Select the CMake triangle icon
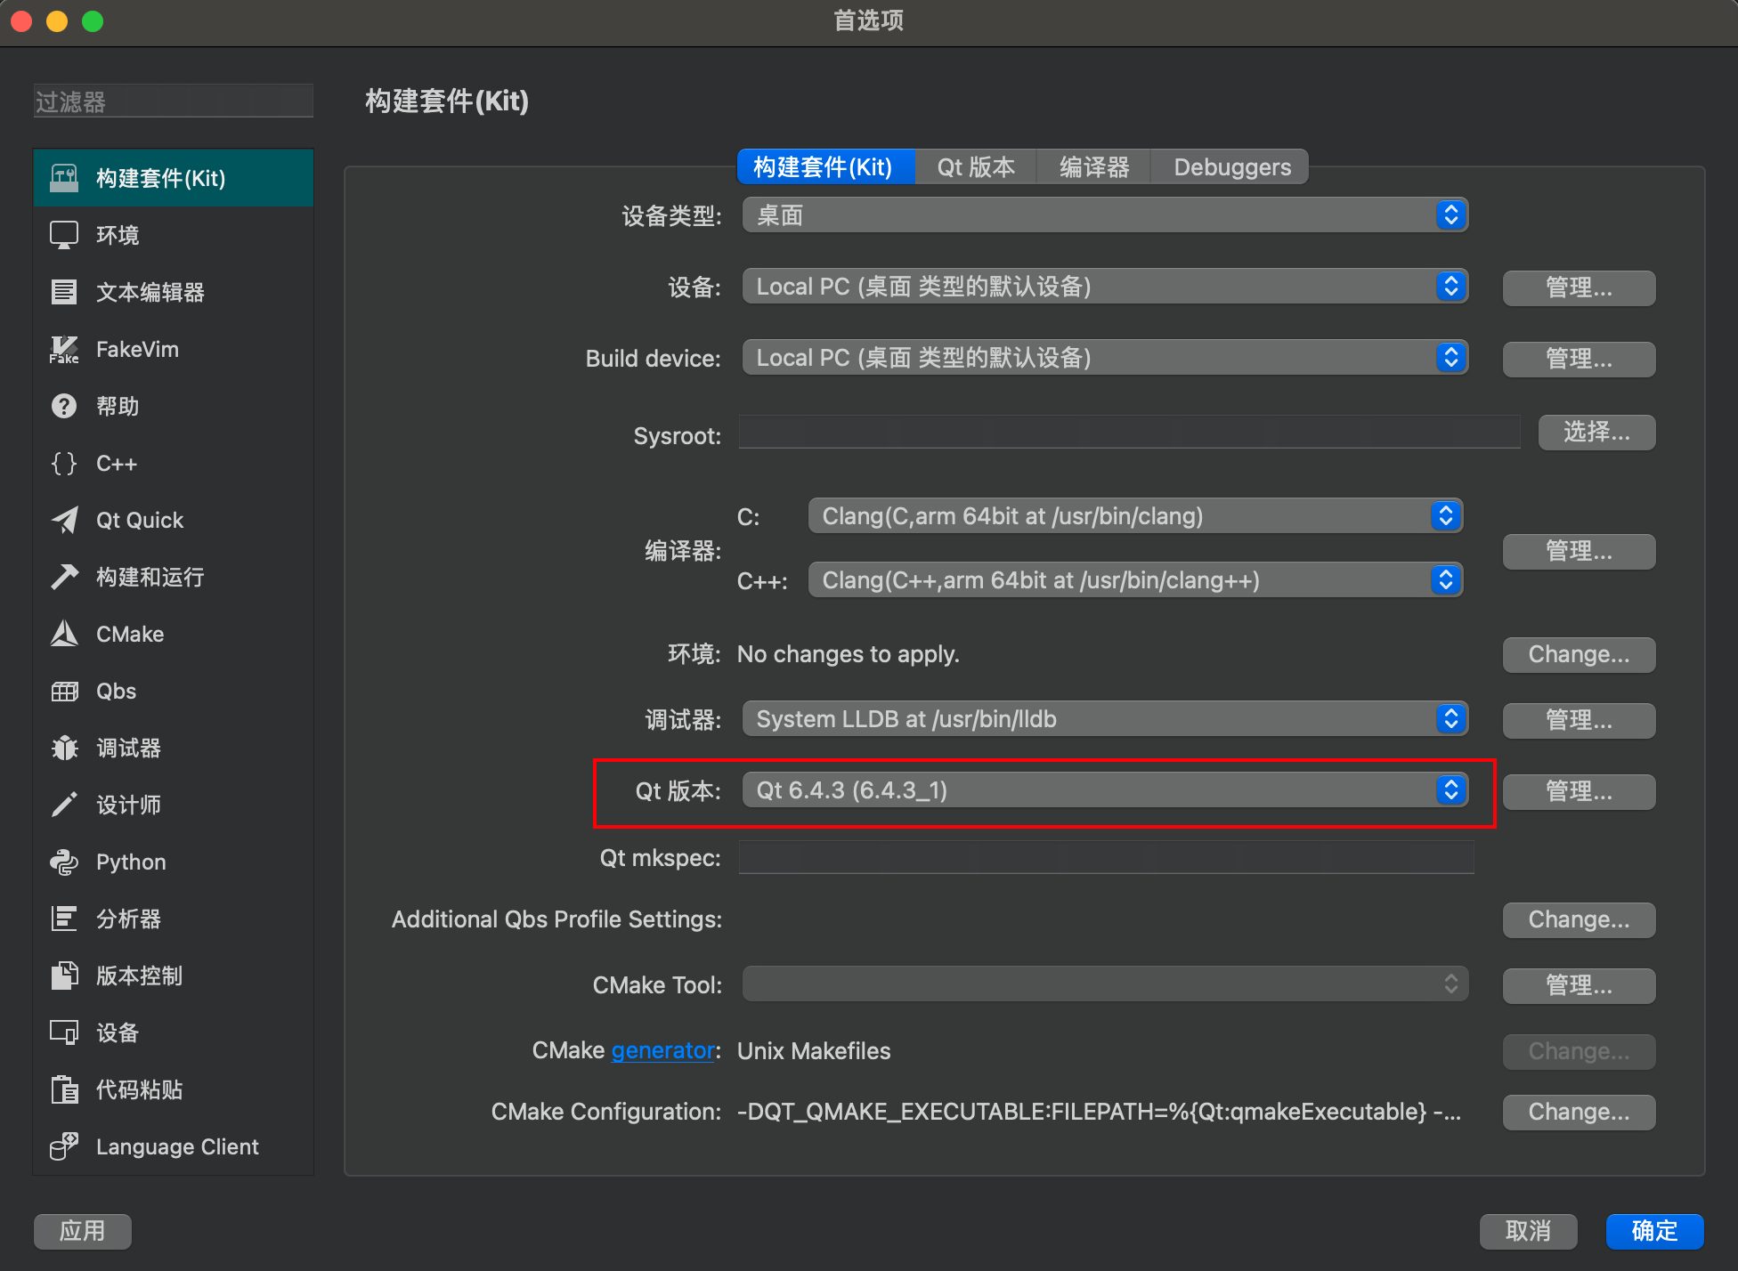 pyautogui.click(x=64, y=634)
